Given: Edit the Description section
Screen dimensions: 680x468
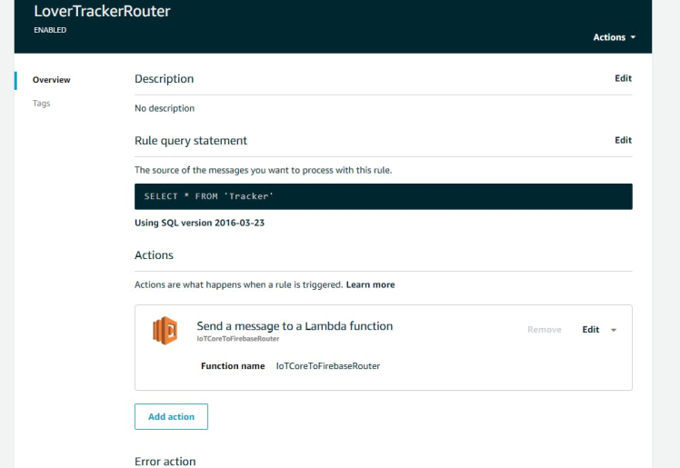Looking at the screenshot, I should [624, 78].
